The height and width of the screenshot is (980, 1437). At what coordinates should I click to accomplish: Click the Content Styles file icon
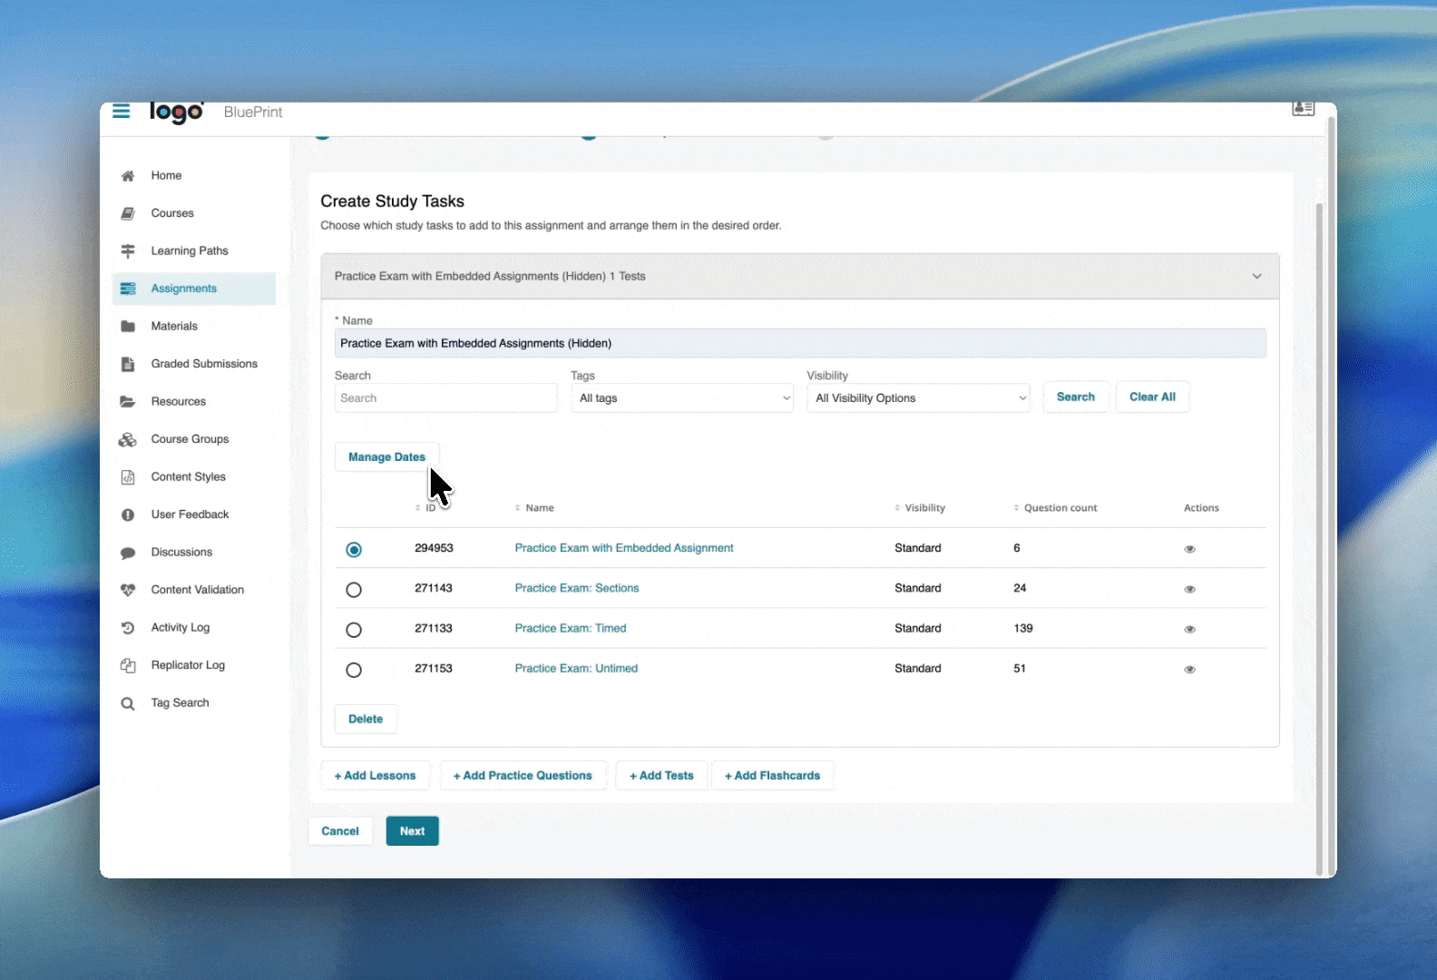click(x=128, y=477)
